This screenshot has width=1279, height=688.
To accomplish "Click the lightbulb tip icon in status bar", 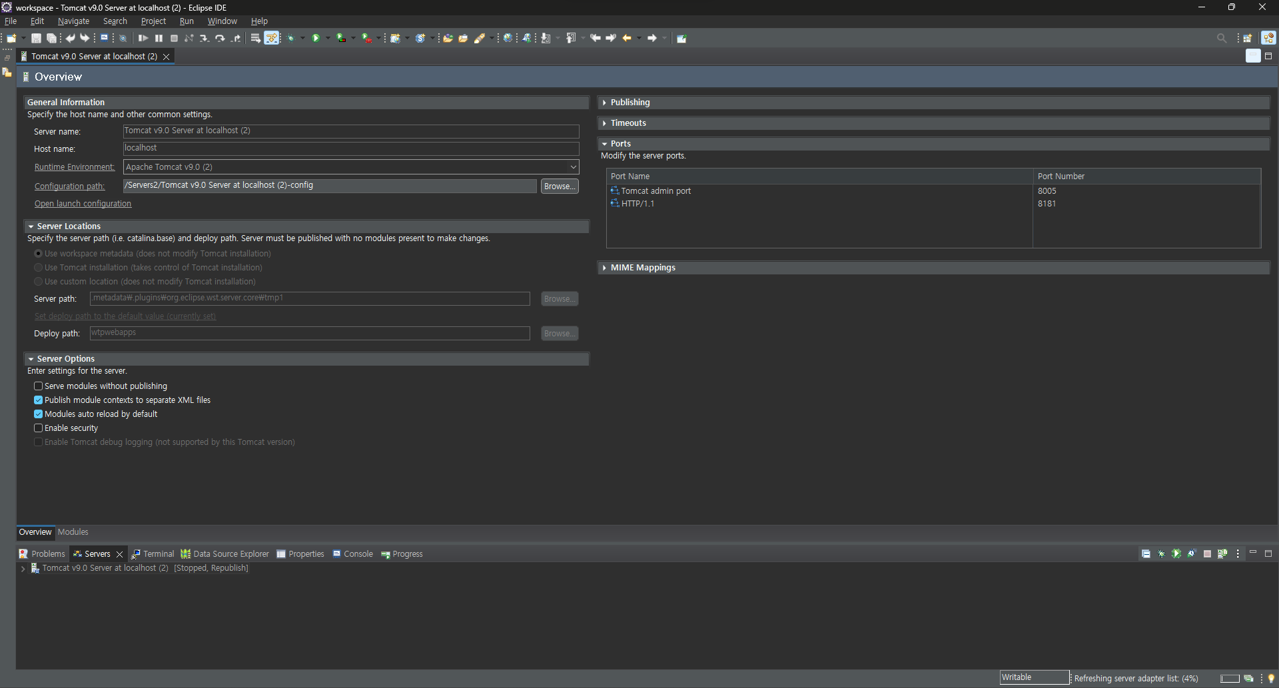I will click(x=1271, y=678).
